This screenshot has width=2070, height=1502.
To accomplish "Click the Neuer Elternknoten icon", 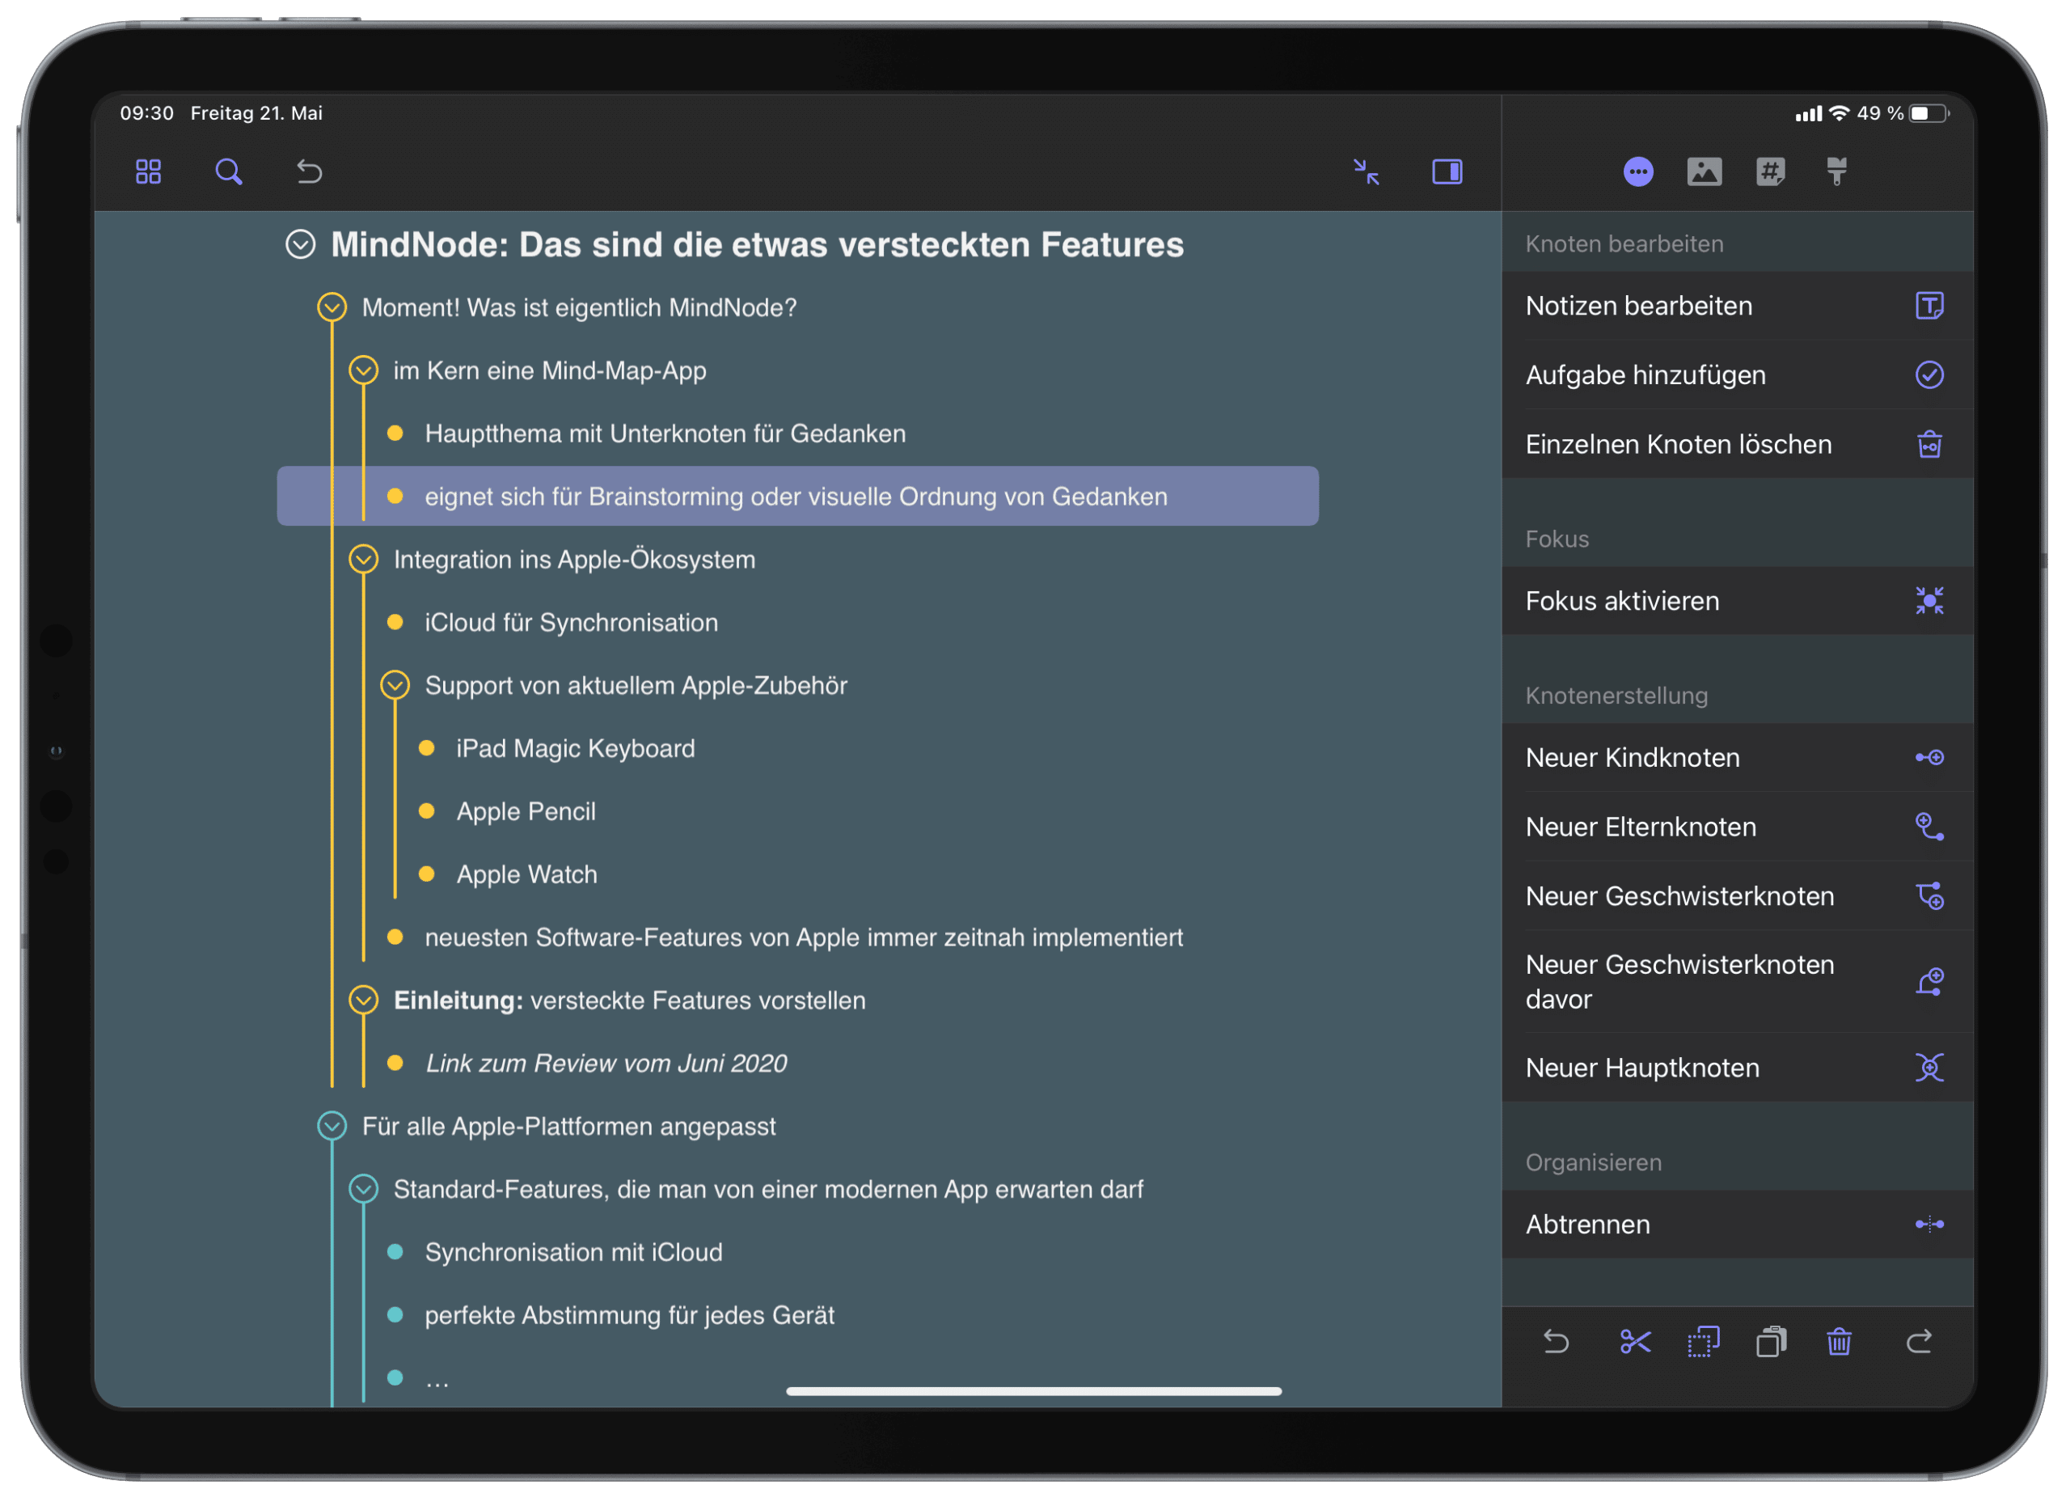I will pyautogui.click(x=1928, y=827).
